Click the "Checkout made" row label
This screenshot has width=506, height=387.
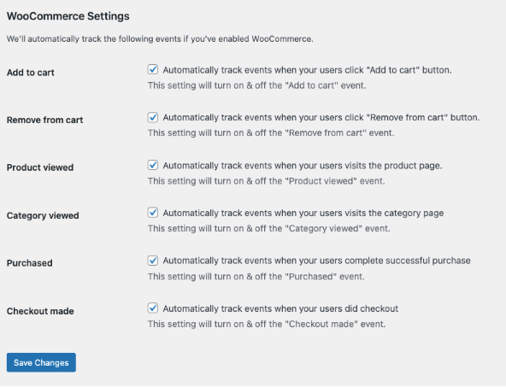coord(40,311)
